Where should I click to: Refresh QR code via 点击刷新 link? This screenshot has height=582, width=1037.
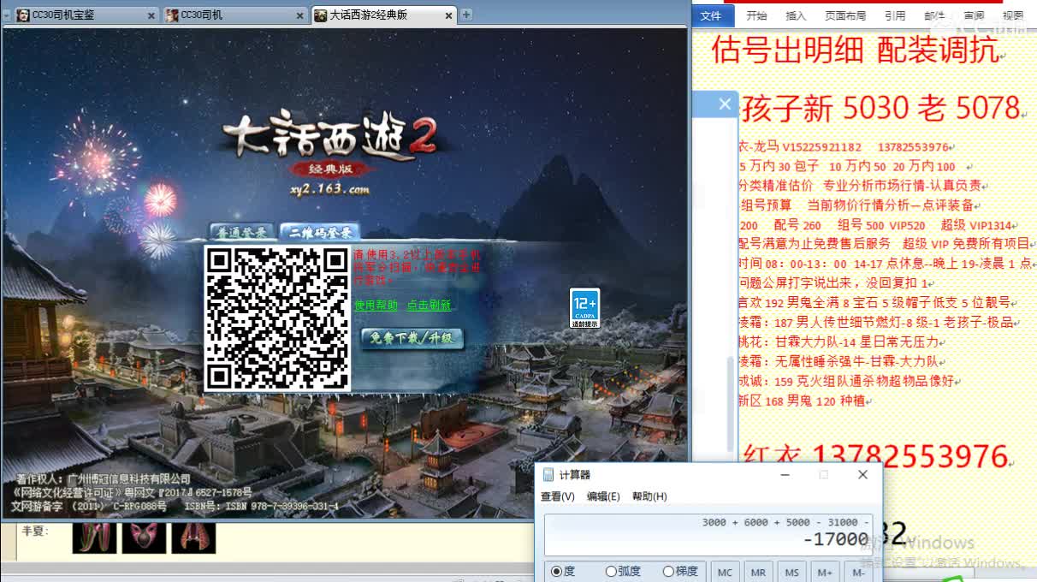[x=429, y=305]
